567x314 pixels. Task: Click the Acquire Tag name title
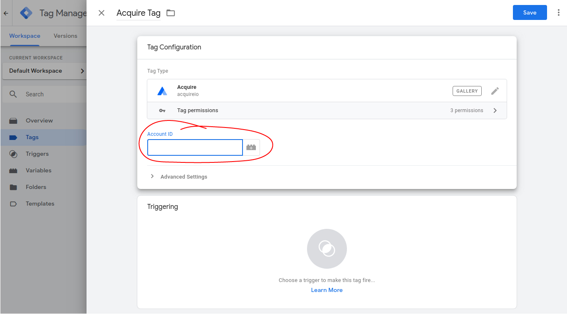pyautogui.click(x=139, y=13)
